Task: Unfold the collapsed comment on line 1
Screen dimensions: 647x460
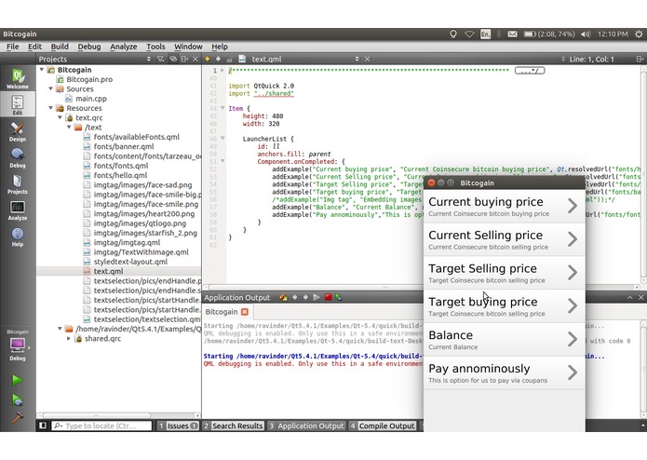Action: click(222, 70)
